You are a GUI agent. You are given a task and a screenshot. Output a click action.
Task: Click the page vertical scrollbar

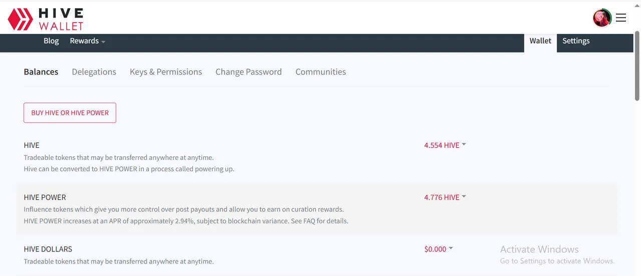click(x=637, y=65)
